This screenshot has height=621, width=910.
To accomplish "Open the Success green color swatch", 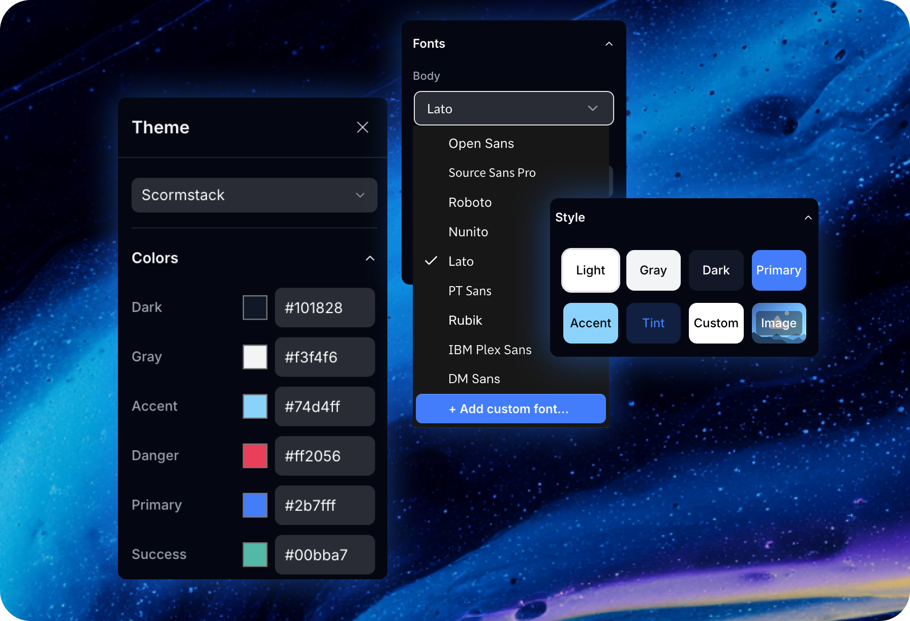I will coord(255,555).
